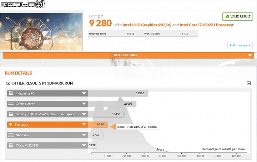Click the Add to compare button

240,45
